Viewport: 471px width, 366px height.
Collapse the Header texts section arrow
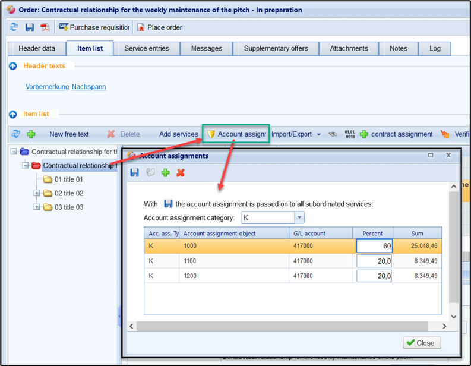click(x=13, y=66)
